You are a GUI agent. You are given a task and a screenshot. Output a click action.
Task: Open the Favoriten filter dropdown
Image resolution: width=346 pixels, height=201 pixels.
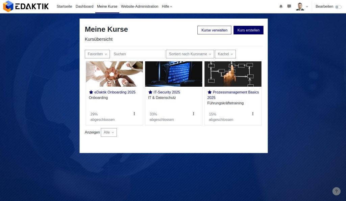click(97, 54)
